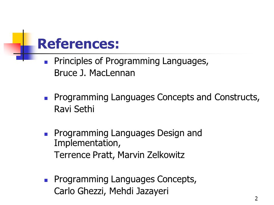Click authors Carlo Ghezzi, Mehdi Jazayeri
This screenshot has height=205, width=274.
(111, 191)
